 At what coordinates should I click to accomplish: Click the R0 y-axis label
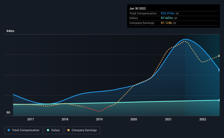(8, 112)
